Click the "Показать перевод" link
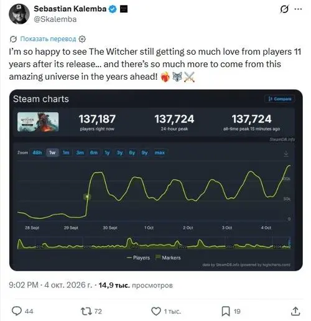This screenshot has width=311, height=321. tap(48, 39)
